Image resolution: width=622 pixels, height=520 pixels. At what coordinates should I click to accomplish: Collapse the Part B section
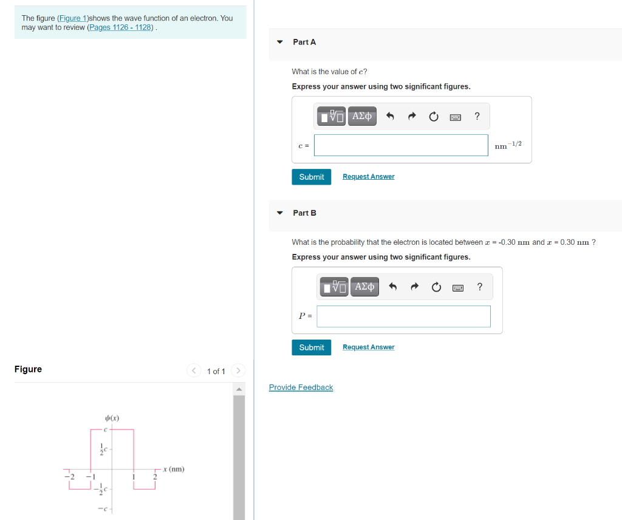(x=279, y=213)
